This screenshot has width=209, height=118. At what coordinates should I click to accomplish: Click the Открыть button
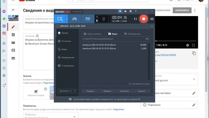[90, 91]
